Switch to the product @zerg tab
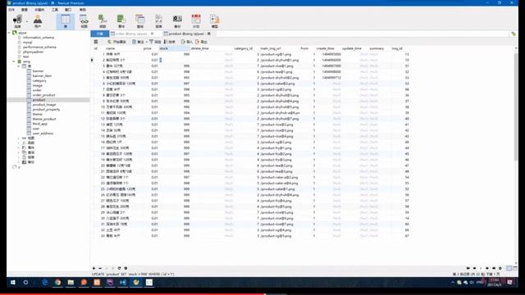 tap(188, 34)
